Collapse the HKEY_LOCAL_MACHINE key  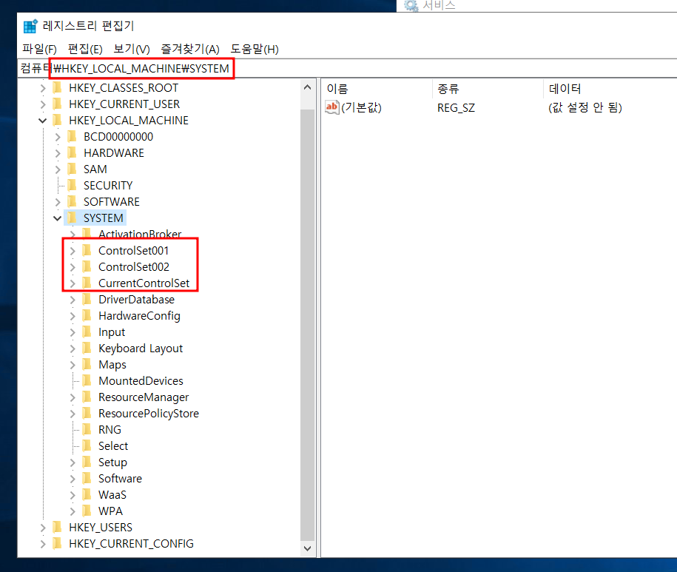click(43, 121)
